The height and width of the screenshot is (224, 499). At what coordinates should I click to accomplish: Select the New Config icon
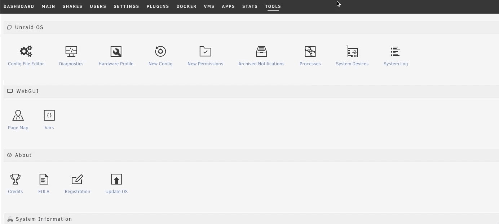pos(160,51)
